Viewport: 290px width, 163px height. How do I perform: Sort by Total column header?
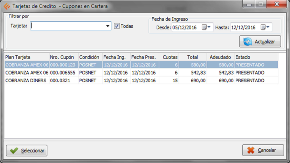(x=193, y=57)
